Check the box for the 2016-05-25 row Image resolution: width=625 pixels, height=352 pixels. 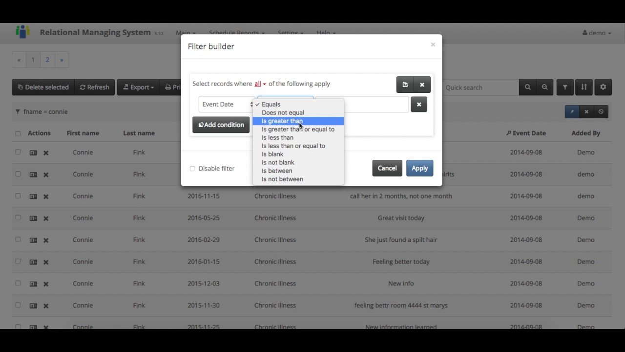(18, 218)
